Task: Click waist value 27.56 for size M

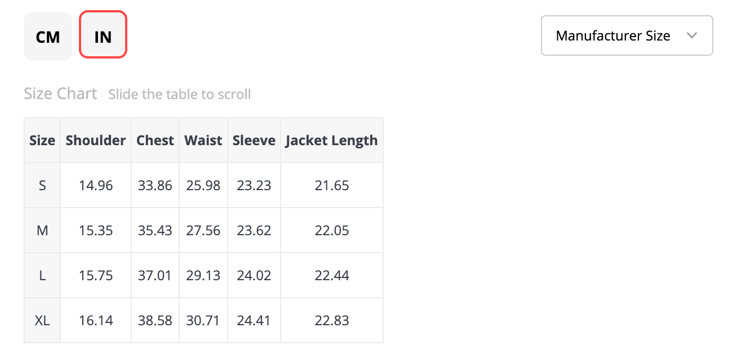Action: (203, 230)
